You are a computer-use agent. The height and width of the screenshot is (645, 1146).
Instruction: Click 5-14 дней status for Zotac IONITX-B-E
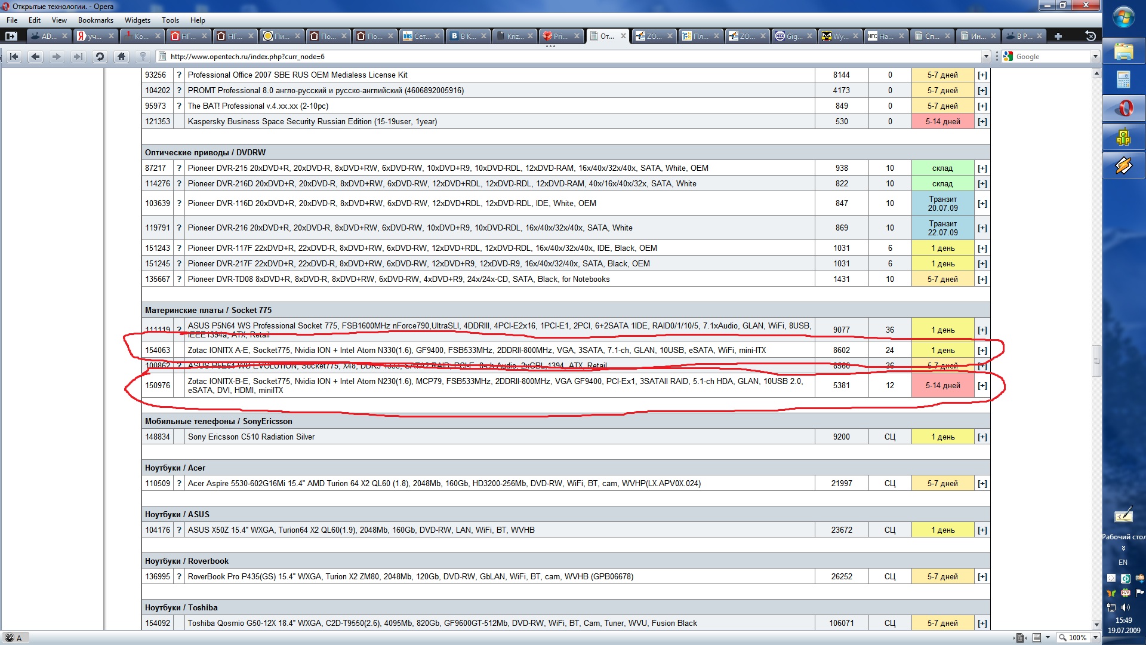(x=943, y=386)
